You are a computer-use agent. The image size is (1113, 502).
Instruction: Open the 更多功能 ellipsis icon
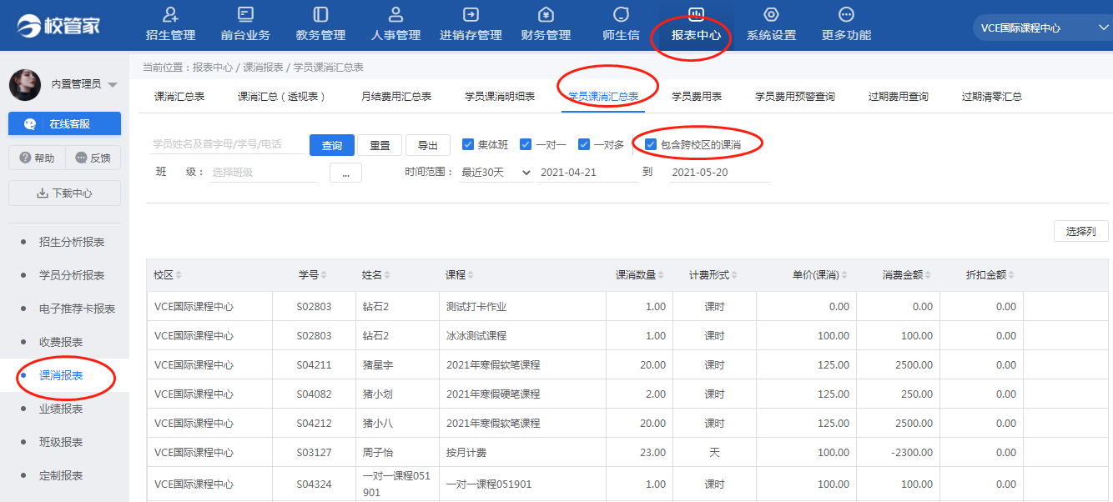(x=846, y=14)
